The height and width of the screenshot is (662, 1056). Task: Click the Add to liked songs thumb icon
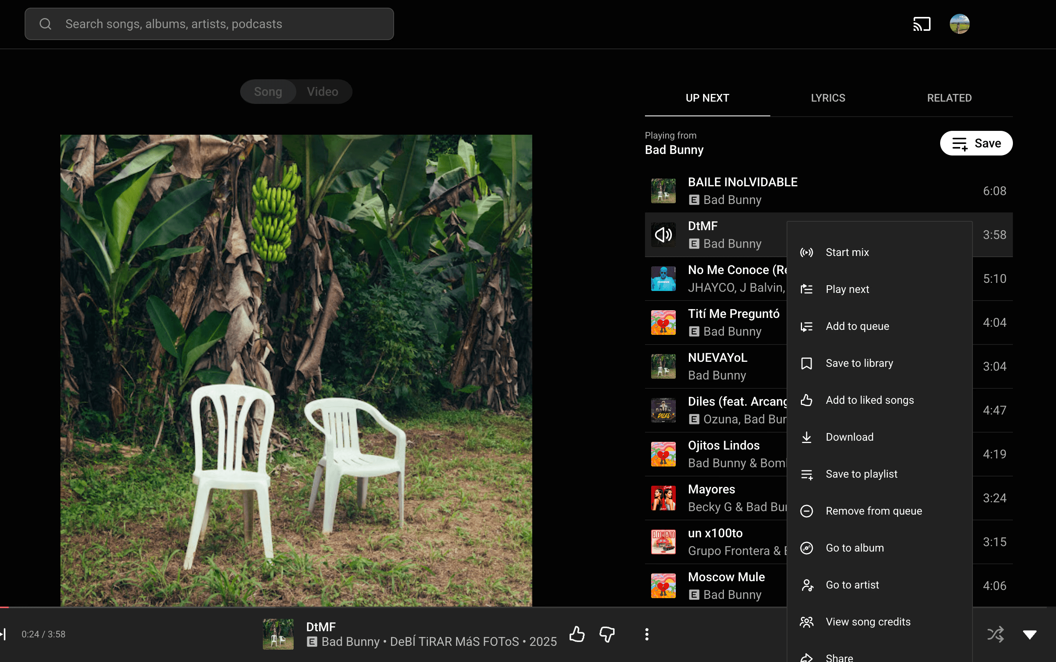pos(807,400)
